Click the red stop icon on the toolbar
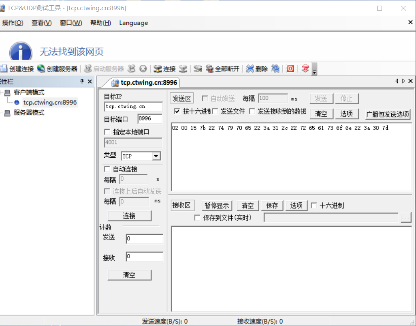416x326 pixels. [290, 69]
